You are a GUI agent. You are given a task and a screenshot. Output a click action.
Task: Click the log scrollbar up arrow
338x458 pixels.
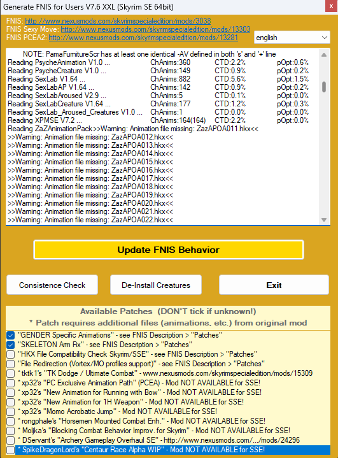pos(324,55)
